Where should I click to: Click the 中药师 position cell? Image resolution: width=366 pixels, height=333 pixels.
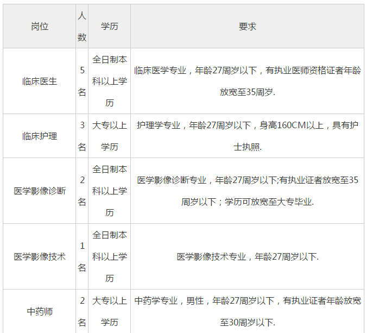[40, 311]
